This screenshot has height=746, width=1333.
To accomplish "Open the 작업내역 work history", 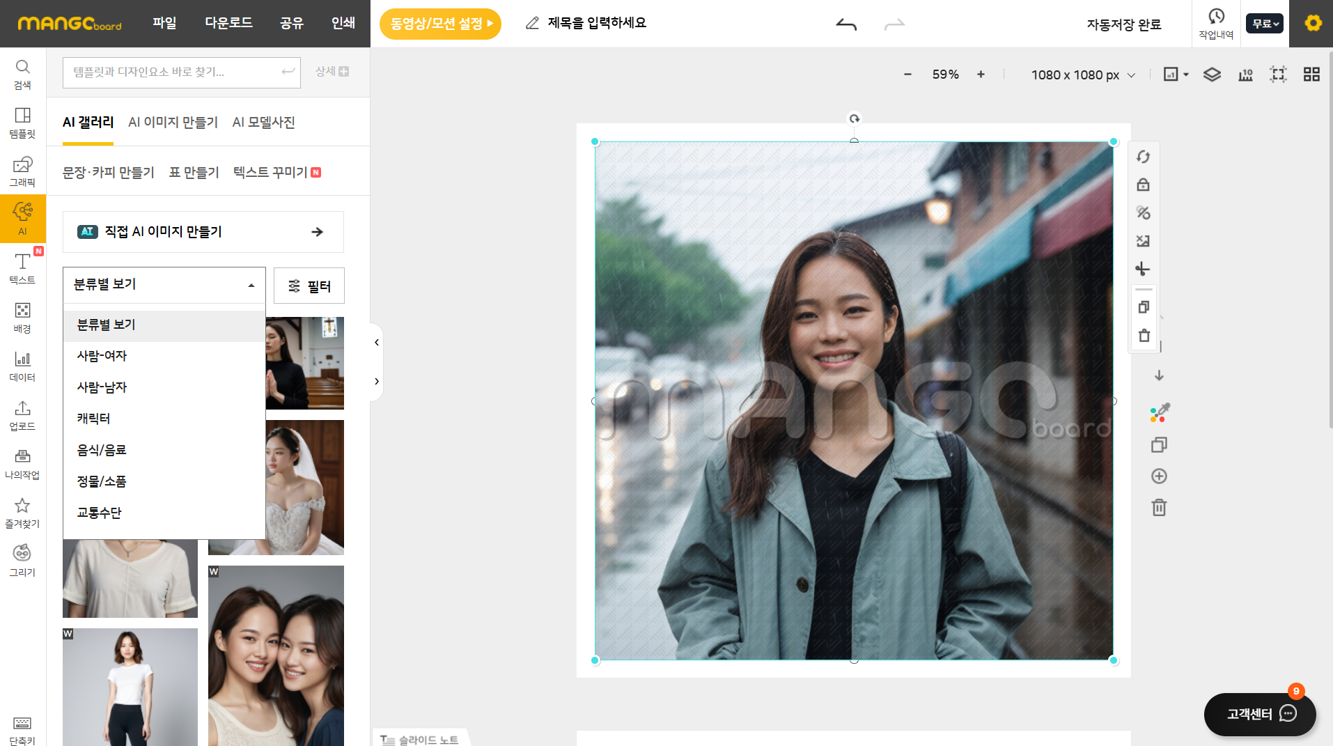I will [x=1216, y=24].
